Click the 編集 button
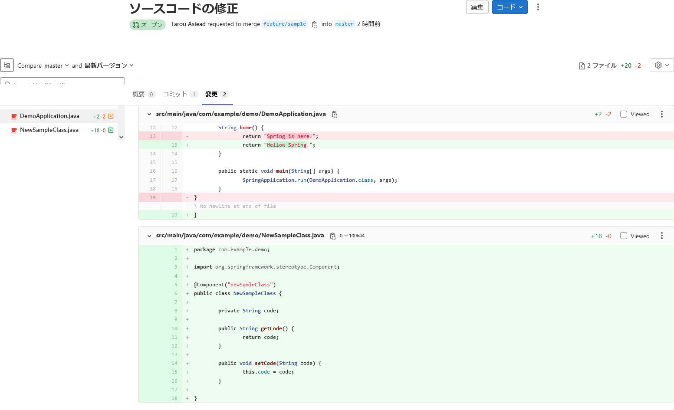 477,7
